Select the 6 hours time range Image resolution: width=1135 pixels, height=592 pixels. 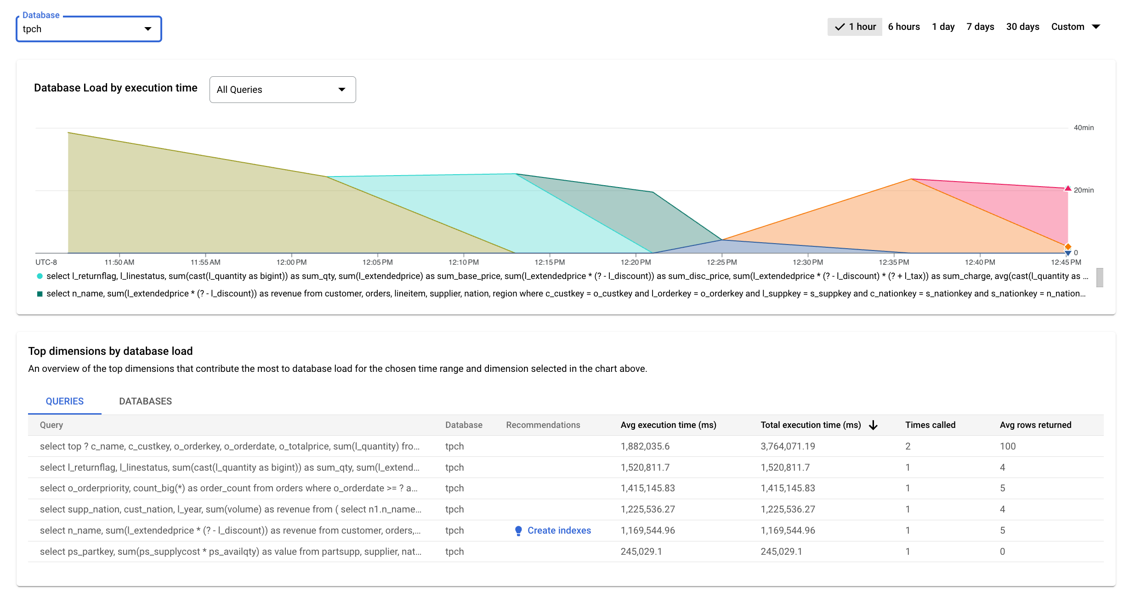click(x=904, y=26)
